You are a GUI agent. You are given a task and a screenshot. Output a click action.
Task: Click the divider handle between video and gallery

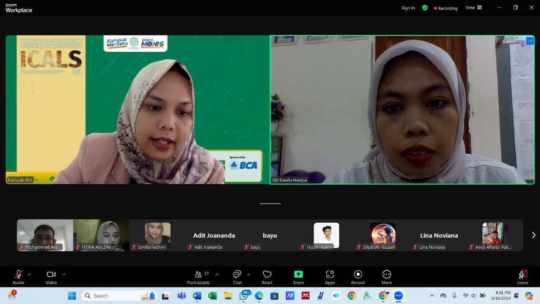(270, 204)
